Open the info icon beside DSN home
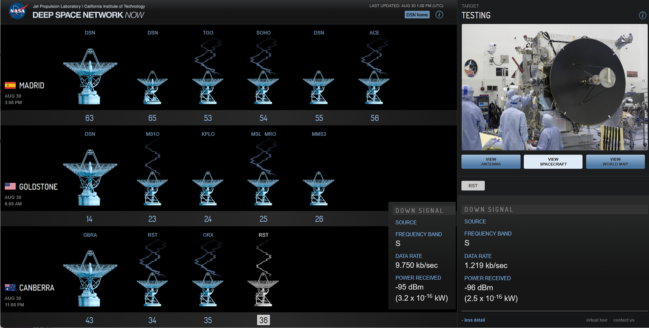This screenshot has width=649, height=328. click(439, 15)
